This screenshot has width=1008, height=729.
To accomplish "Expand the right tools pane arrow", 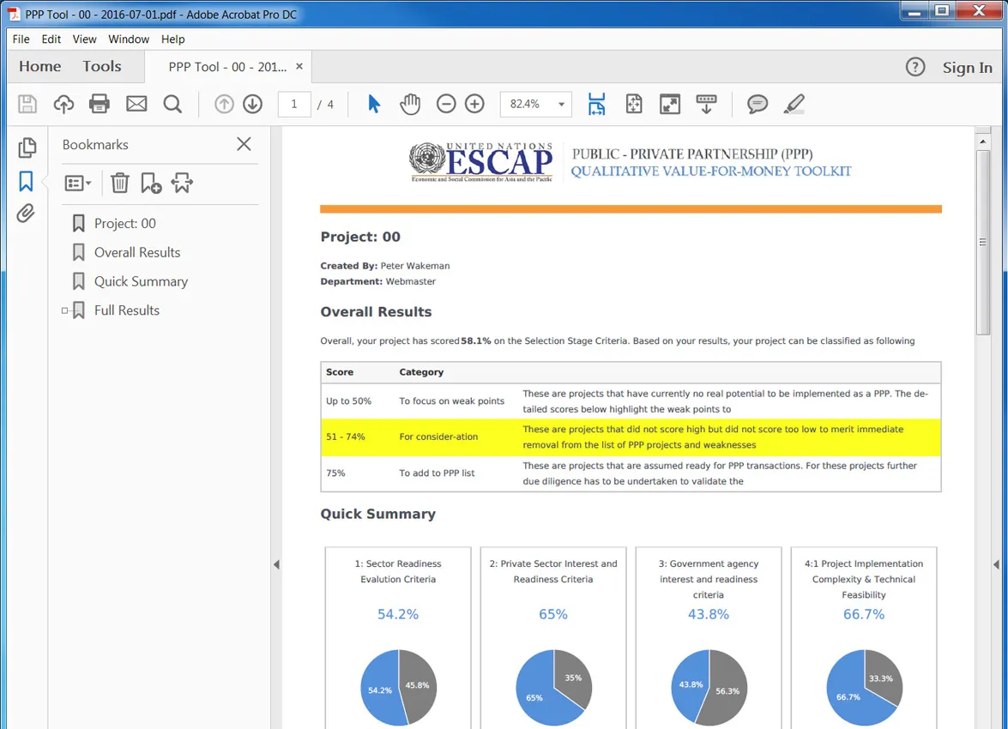I will point(996,564).
